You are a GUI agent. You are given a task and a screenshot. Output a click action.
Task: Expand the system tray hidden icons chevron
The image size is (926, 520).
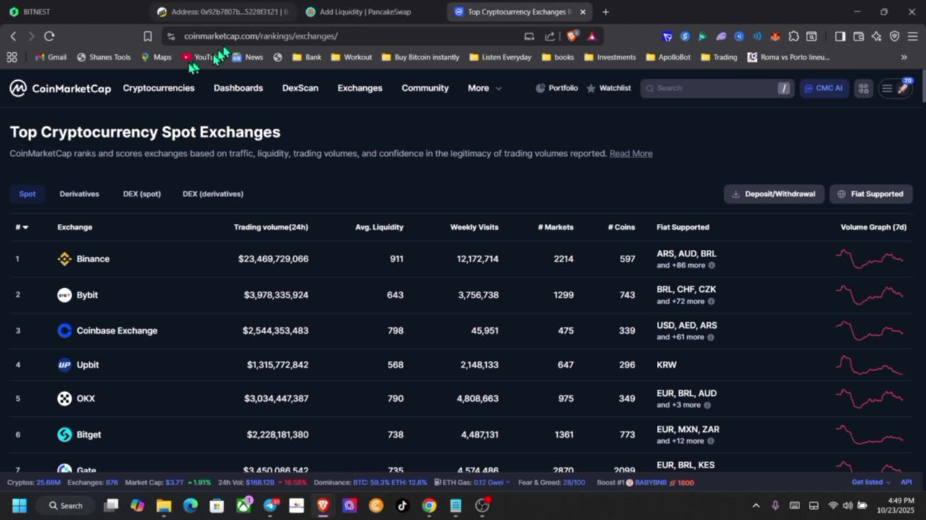pyautogui.click(x=756, y=506)
